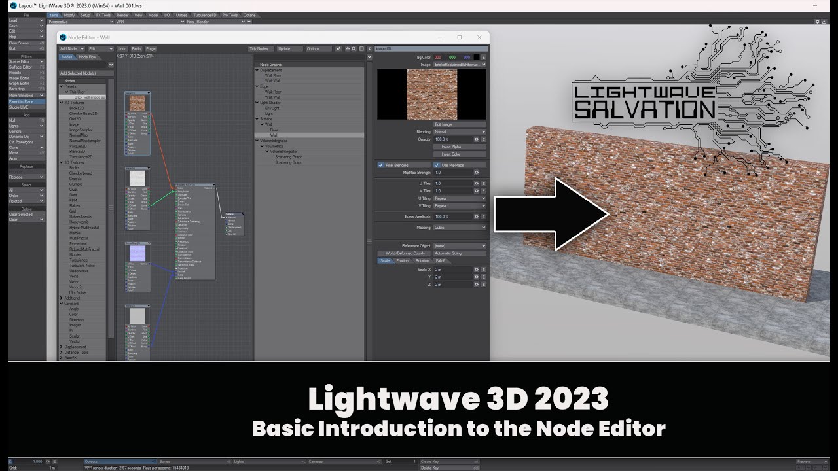Click the envelope E button beside V Tiles
This screenshot has height=471, width=838.
pyautogui.click(x=484, y=191)
